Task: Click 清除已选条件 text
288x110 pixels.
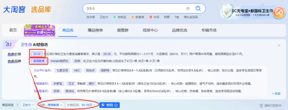Action: tap(273, 105)
